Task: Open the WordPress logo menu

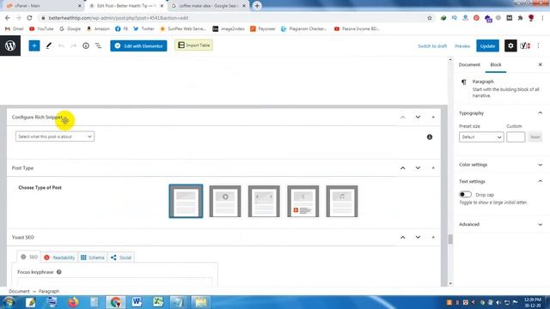Action: coord(10,45)
